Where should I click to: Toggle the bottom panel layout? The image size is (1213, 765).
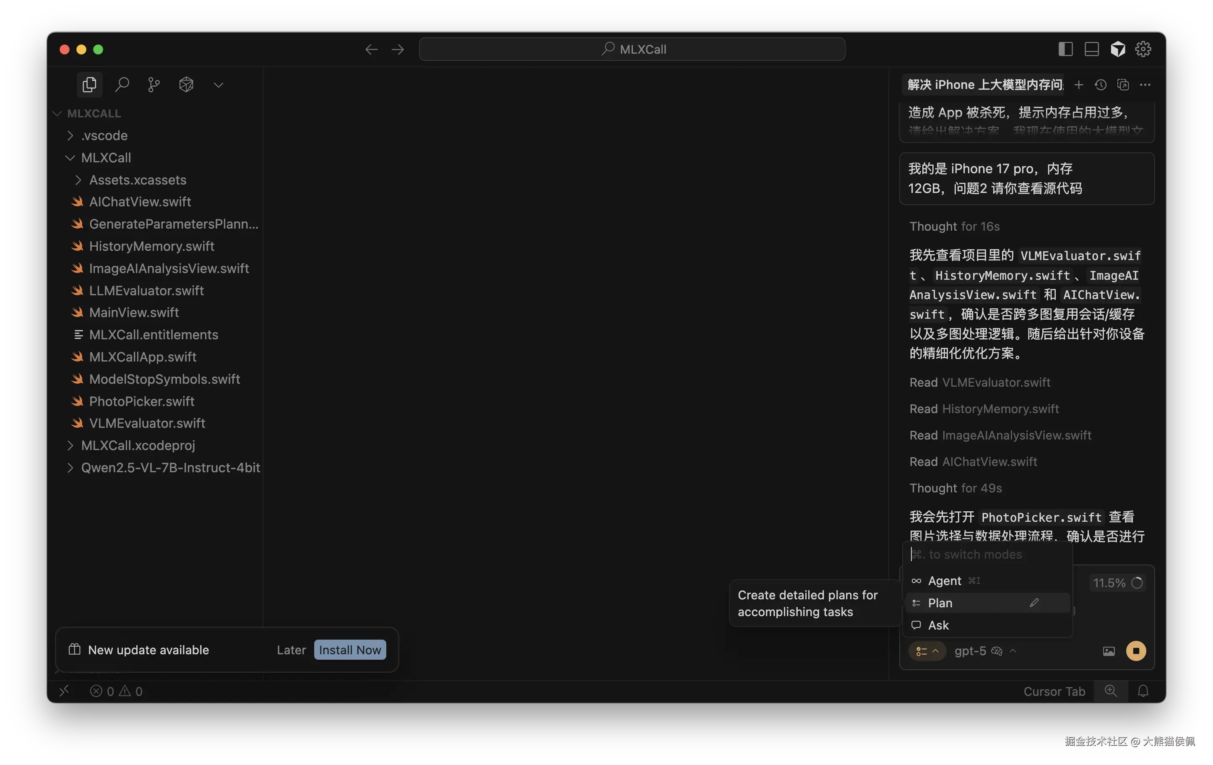[x=1091, y=49]
